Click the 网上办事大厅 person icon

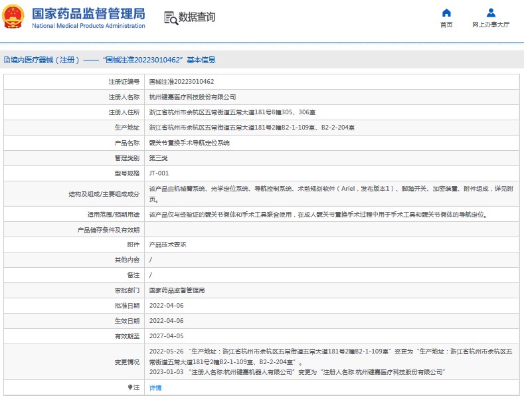tap(491, 13)
